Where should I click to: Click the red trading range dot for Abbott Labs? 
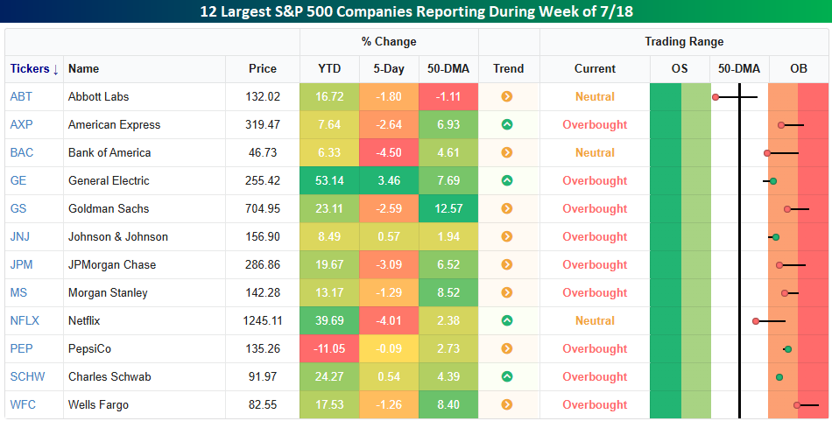coord(716,97)
